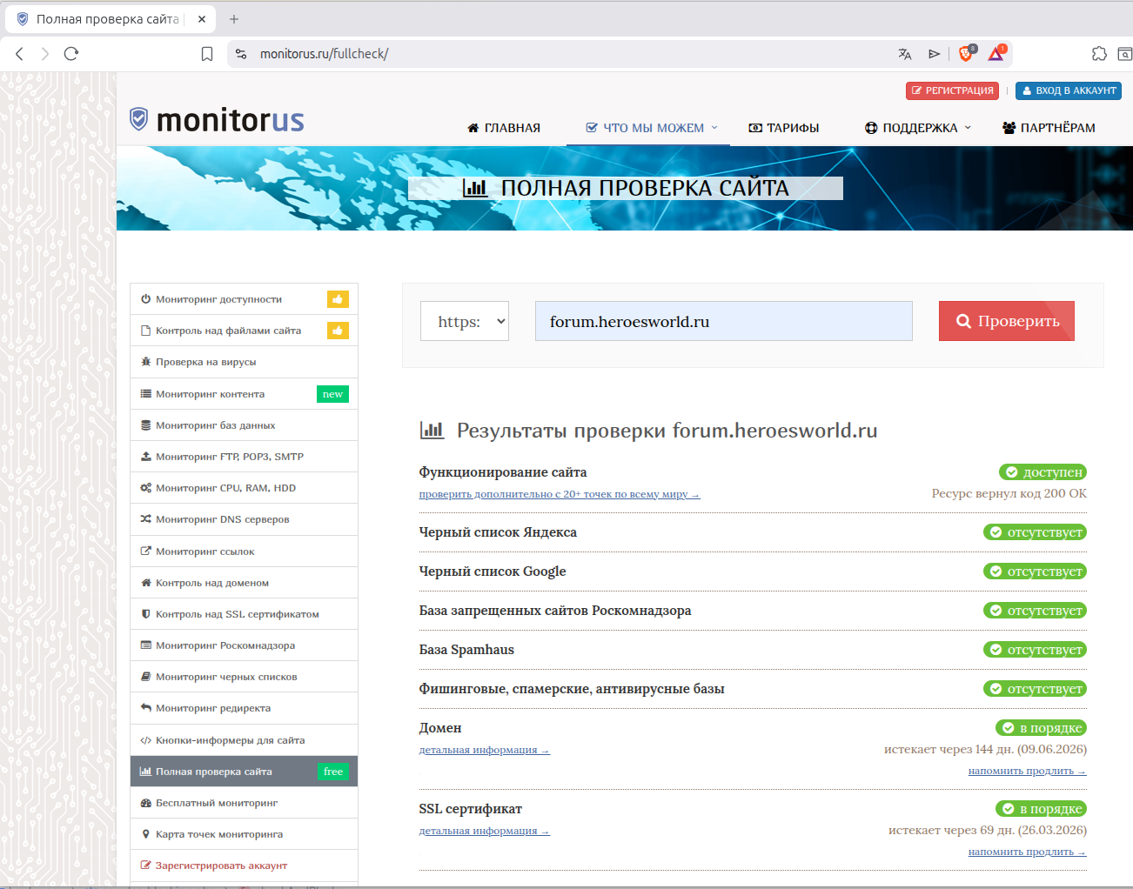
Task: Open a new browser tab
Action: tap(234, 19)
